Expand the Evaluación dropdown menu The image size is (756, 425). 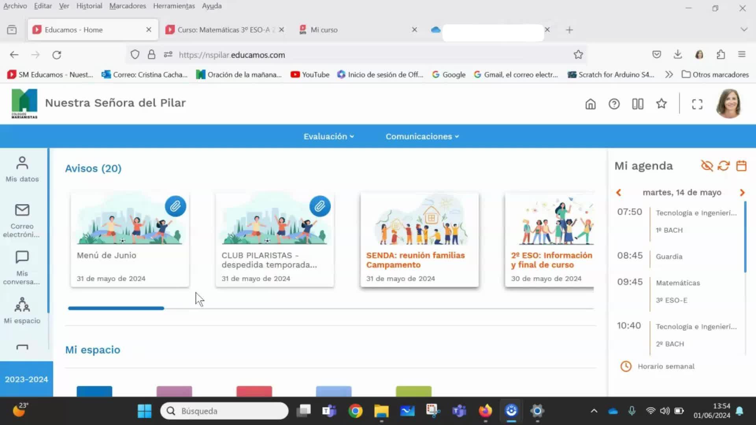point(328,137)
